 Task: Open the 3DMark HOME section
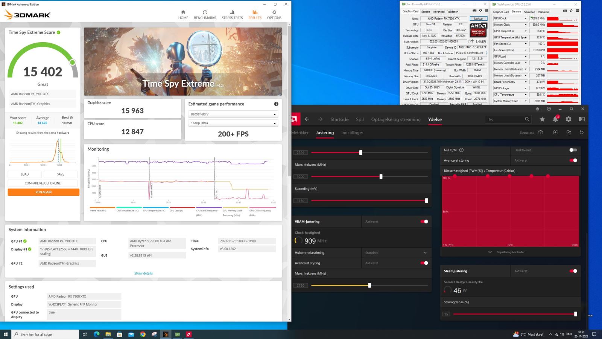pos(183,15)
